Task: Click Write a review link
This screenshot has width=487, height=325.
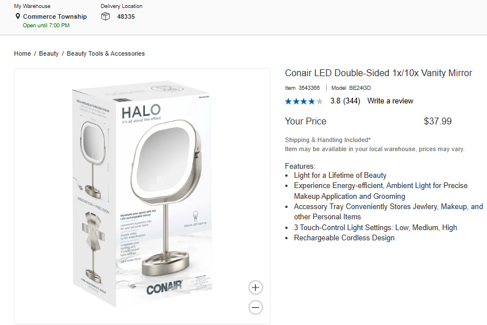Action: point(390,101)
